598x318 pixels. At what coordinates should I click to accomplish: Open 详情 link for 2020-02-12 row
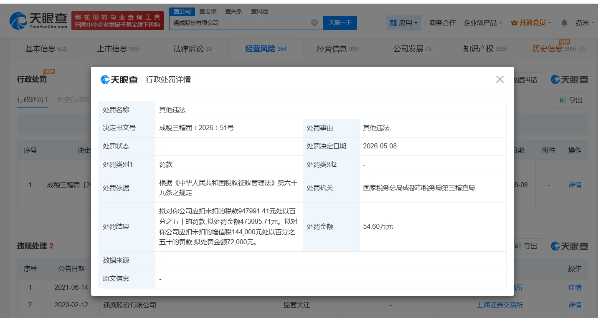click(x=575, y=305)
